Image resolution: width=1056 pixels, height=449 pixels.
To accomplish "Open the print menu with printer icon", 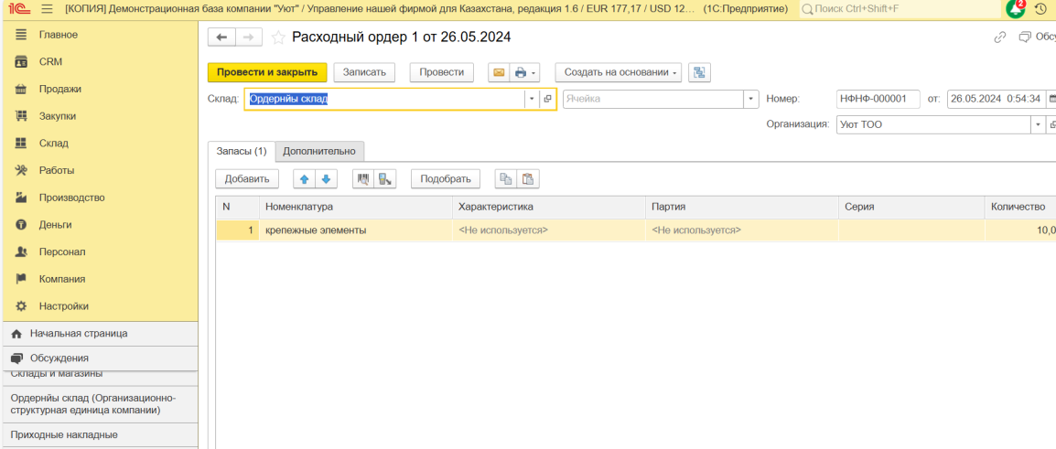I will pyautogui.click(x=525, y=72).
